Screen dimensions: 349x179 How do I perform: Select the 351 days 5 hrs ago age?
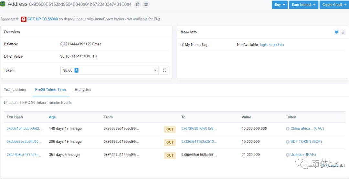(x=64, y=155)
